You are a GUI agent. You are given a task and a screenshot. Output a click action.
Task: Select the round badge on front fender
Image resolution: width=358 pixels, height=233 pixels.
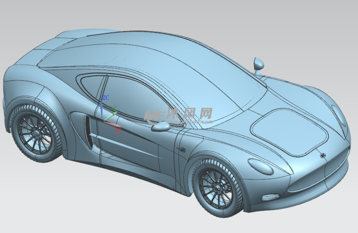click(182, 150)
